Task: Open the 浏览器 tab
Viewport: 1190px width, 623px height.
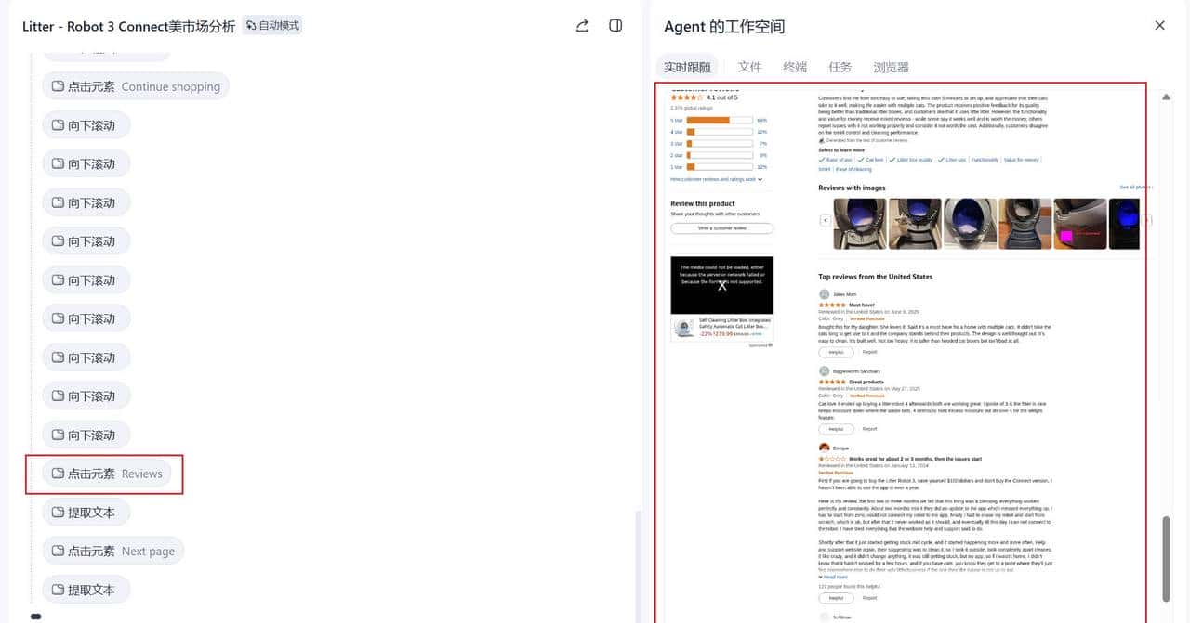Action: click(x=891, y=67)
